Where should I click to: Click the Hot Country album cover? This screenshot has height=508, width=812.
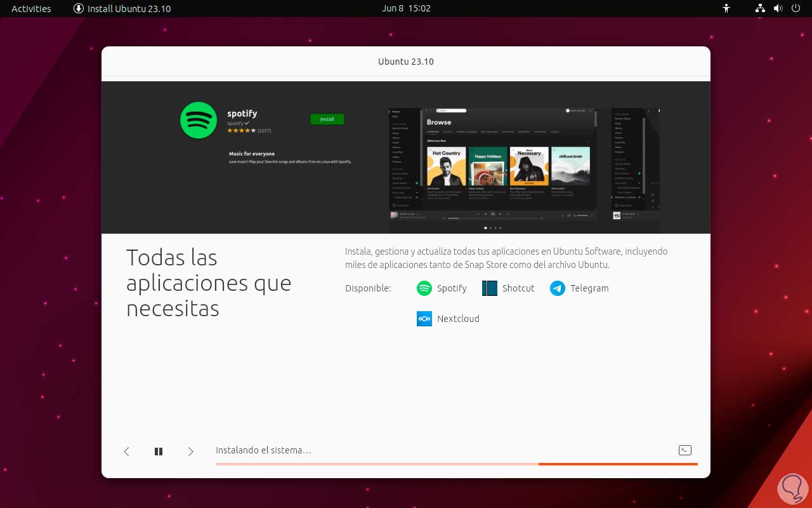coord(447,166)
